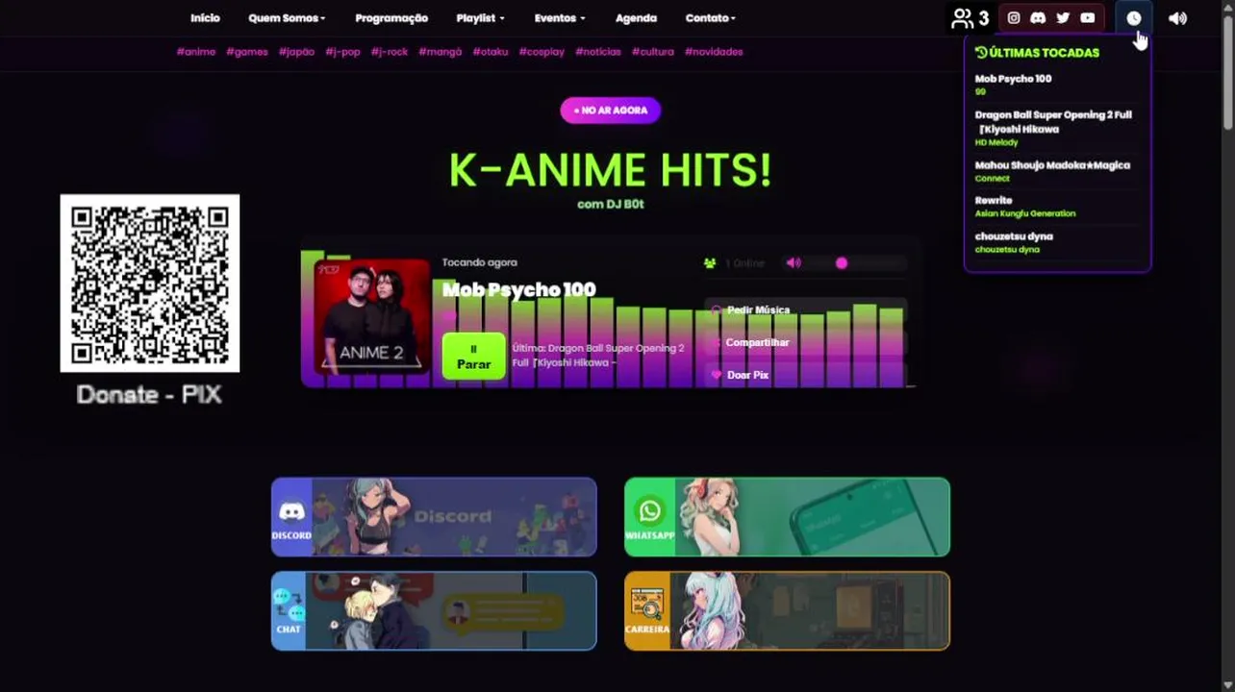This screenshot has width=1235, height=692.
Task: Open the Instagram social icon
Action: (1013, 17)
